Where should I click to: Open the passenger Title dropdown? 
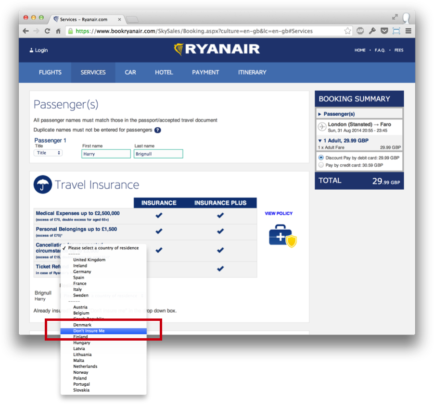pyautogui.click(x=48, y=153)
